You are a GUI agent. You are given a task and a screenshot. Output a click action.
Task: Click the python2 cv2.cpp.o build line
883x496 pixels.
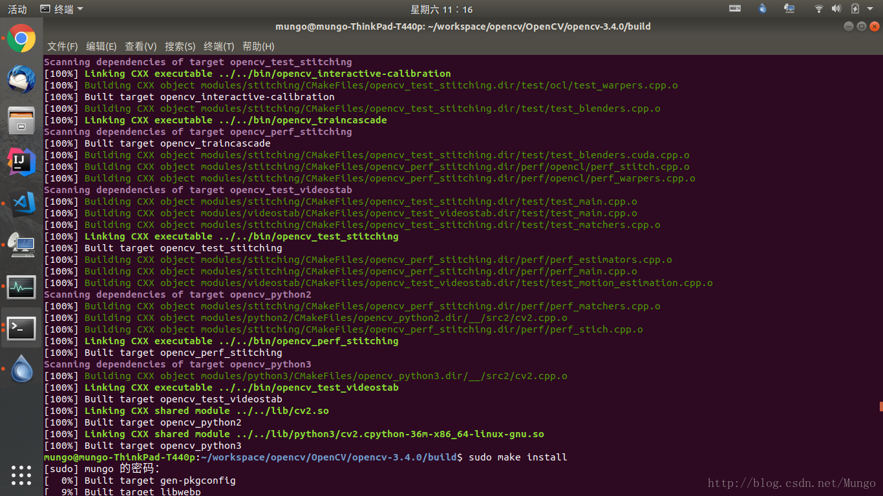[306, 318]
